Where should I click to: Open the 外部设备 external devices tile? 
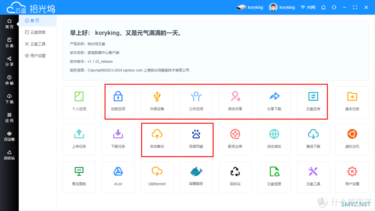[x=157, y=102]
